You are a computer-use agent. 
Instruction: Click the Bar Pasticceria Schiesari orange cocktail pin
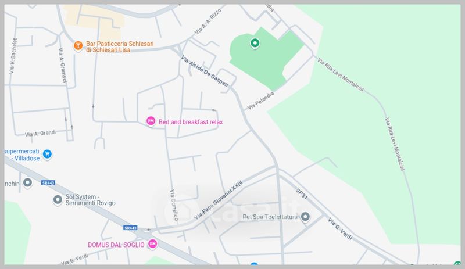(78, 46)
